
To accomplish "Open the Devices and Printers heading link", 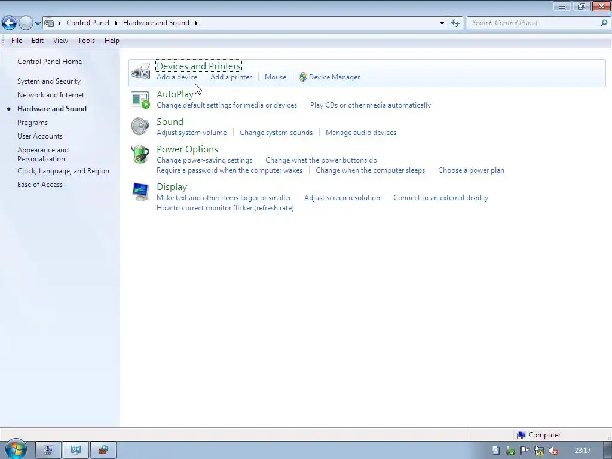I will (198, 66).
